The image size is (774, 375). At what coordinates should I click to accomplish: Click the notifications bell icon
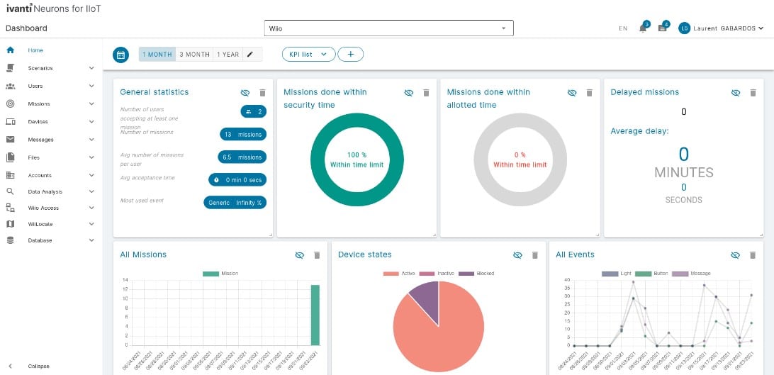643,28
